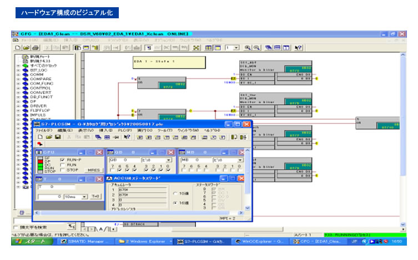Expand CONTROL node in catalog tree
Image resolution: width=418 pixels, height=260 pixels.
18,88
